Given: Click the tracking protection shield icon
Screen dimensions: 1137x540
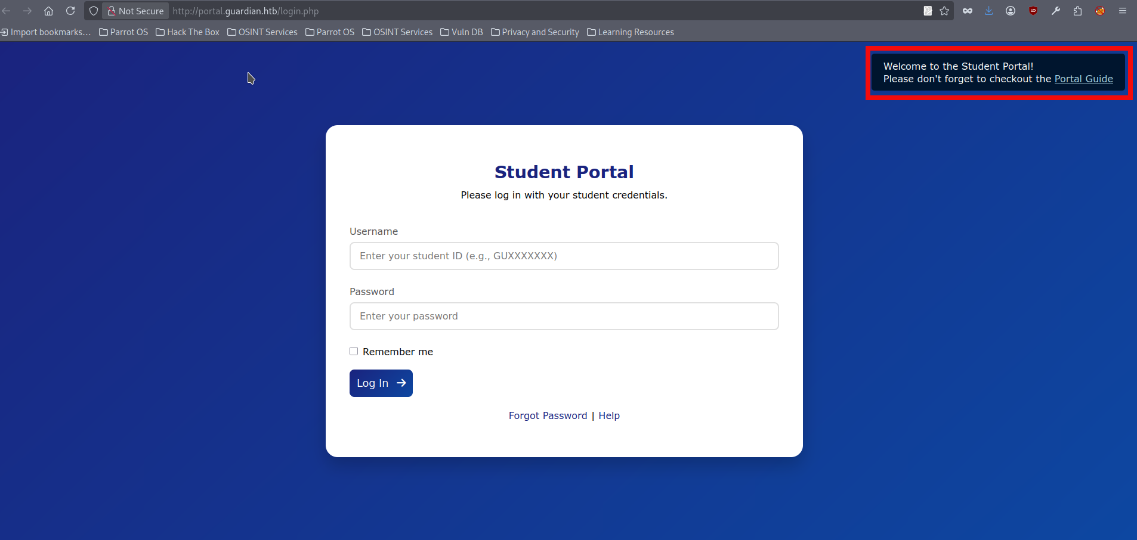Looking at the screenshot, I should pyautogui.click(x=94, y=11).
